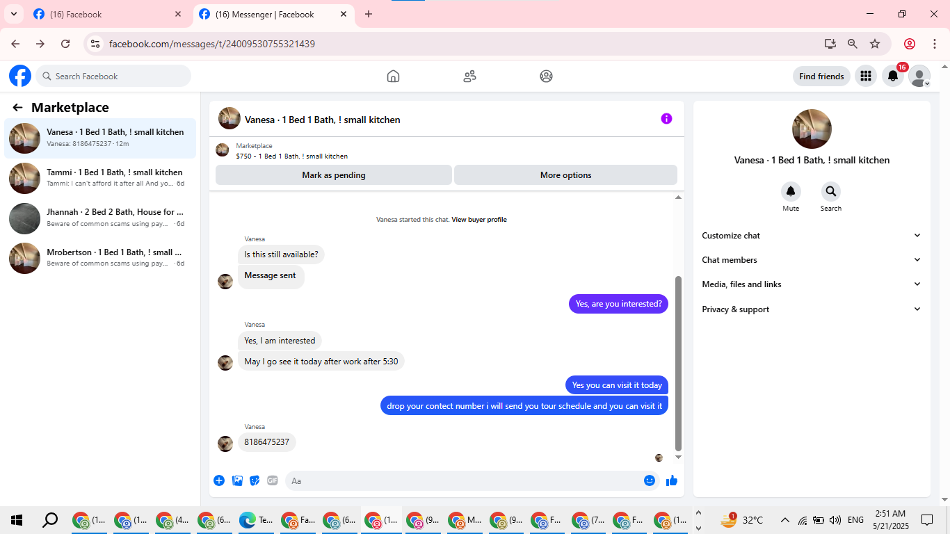950x534 pixels.
Task: Expand the Privacy & support section
Action: coord(812,309)
